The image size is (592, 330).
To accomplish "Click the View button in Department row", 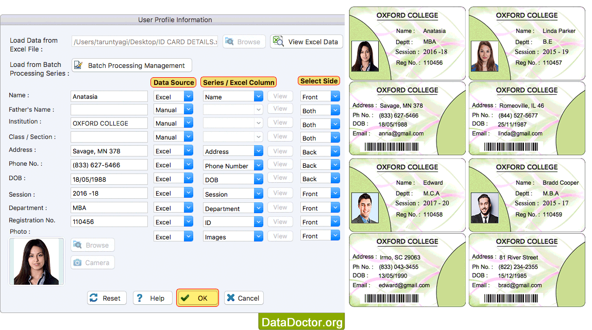I will tap(280, 207).
